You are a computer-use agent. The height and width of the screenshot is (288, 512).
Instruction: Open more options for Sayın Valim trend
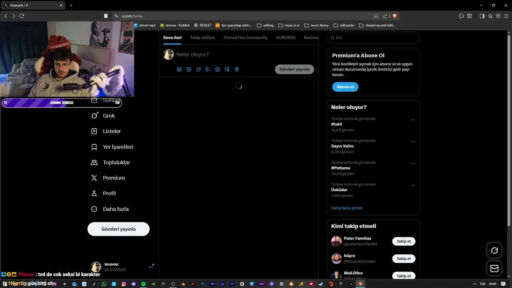point(413,142)
